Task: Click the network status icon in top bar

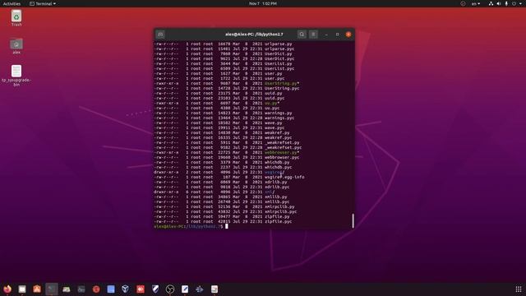Action: click(x=491, y=3)
